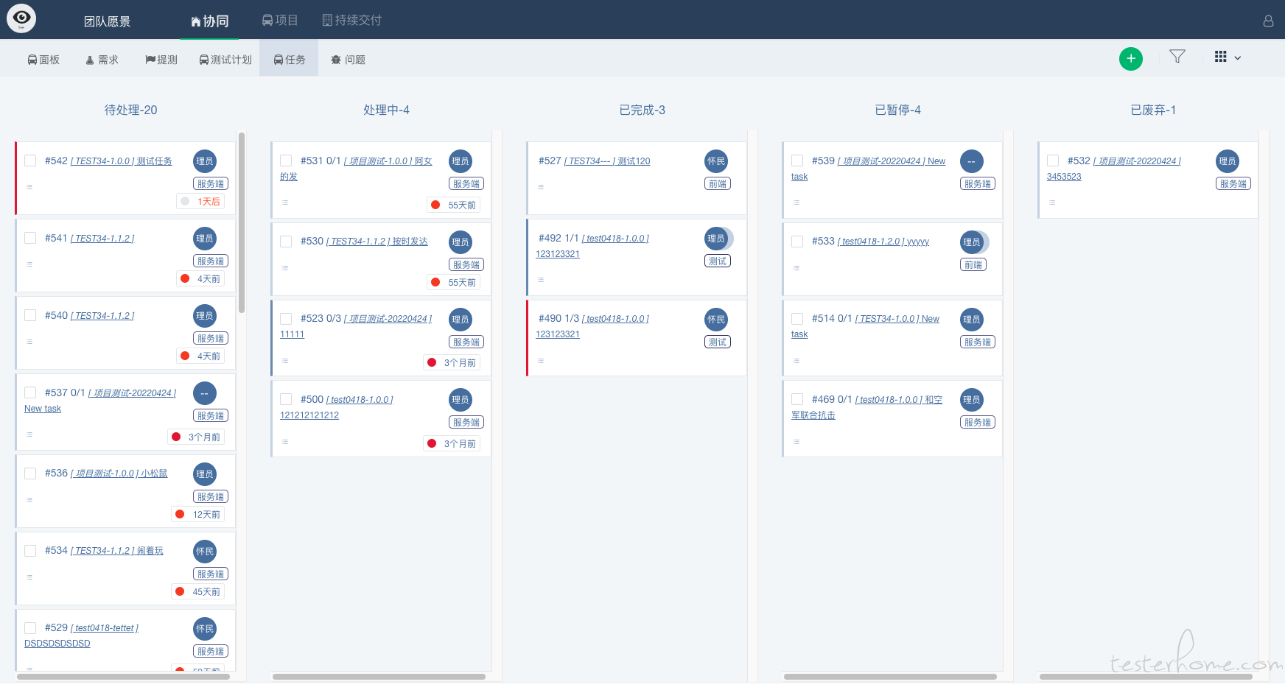Click the green add task button
Screen dimensions: 1285x690
(1131, 58)
